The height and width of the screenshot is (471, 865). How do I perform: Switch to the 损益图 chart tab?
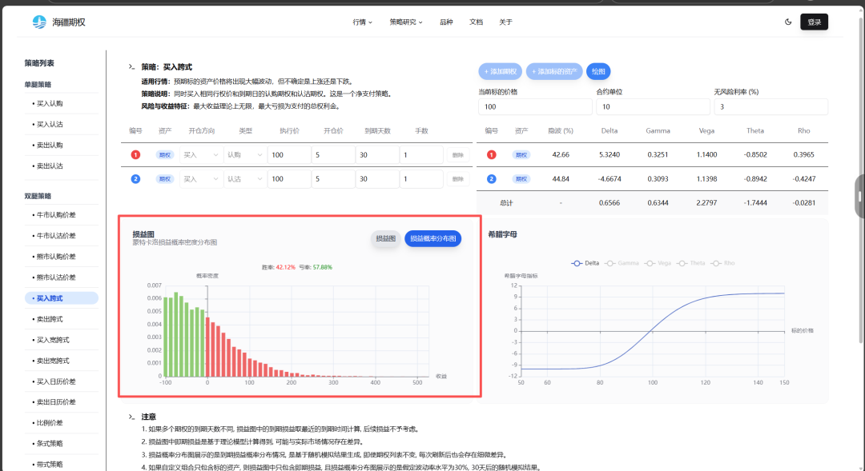[x=385, y=238]
